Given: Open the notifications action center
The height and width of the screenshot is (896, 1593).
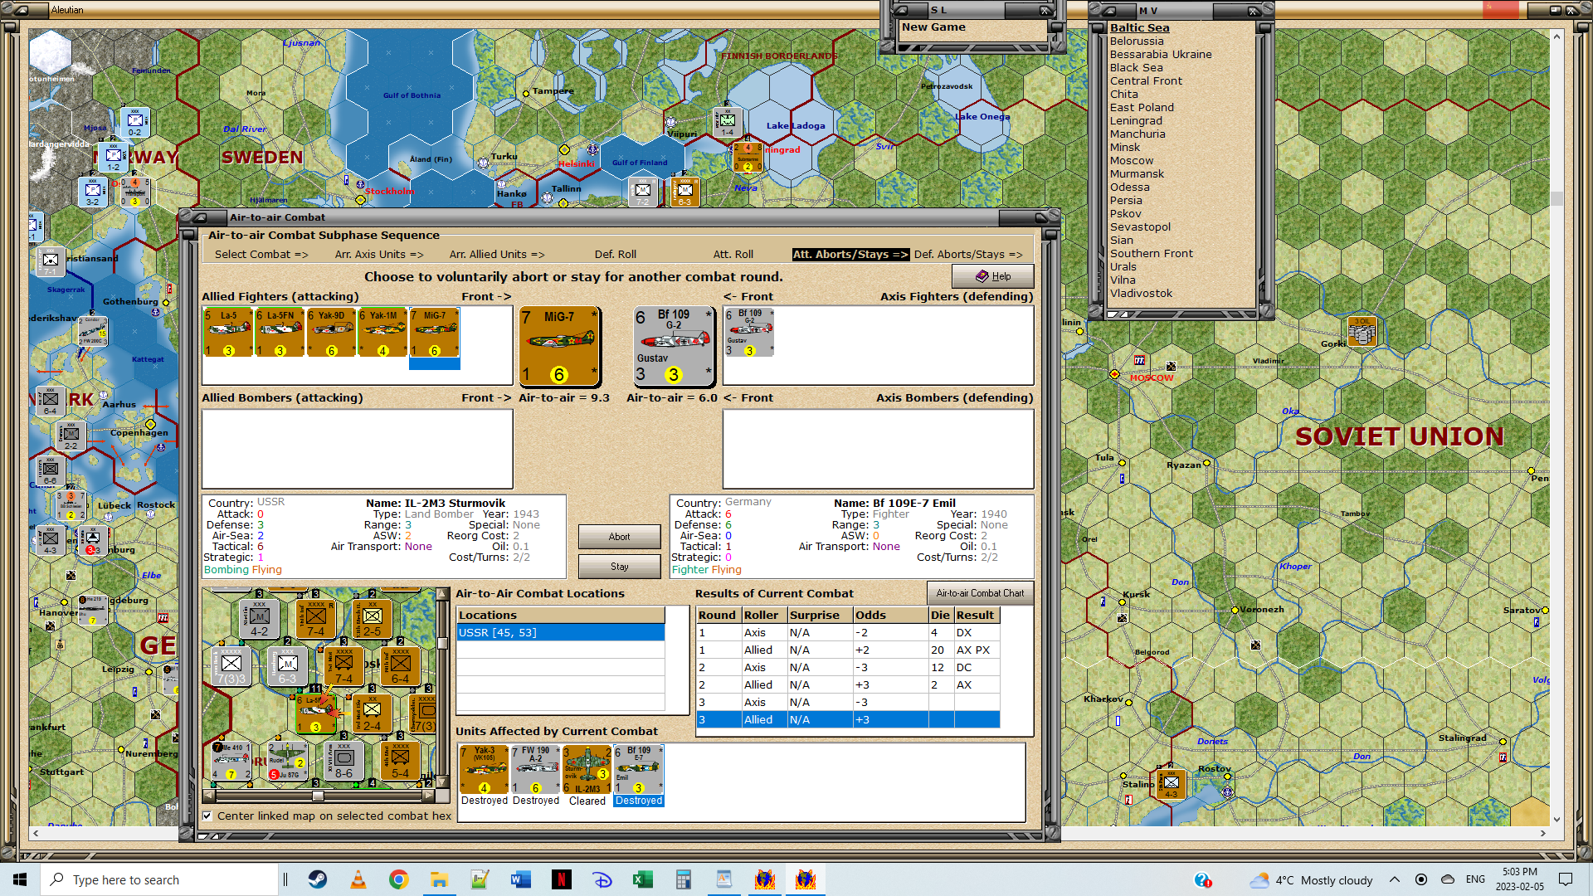Looking at the screenshot, I should pyautogui.click(x=1566, y=879).
